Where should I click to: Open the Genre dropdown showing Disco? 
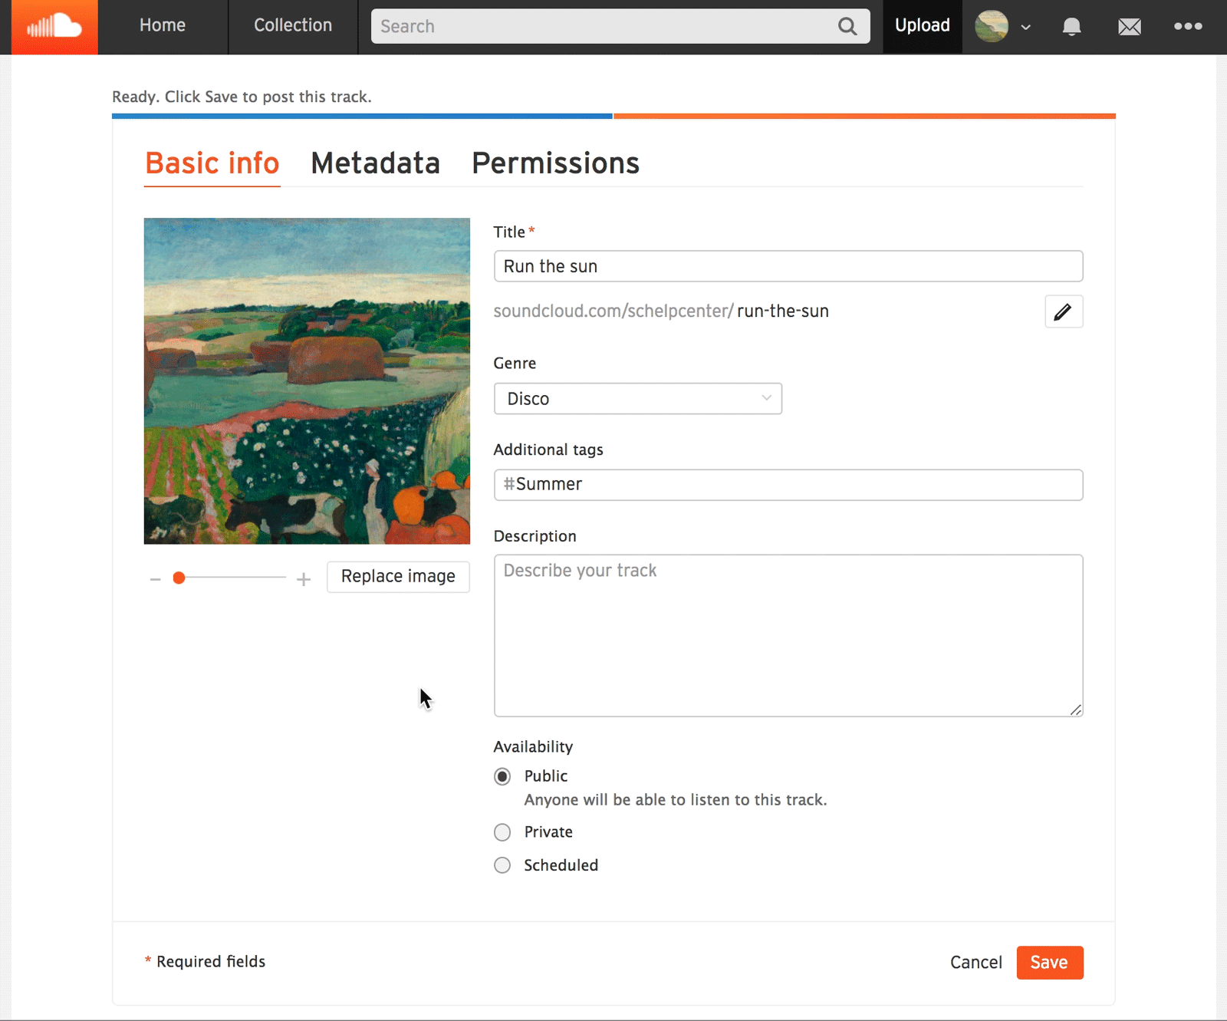(x=638, y=399)
